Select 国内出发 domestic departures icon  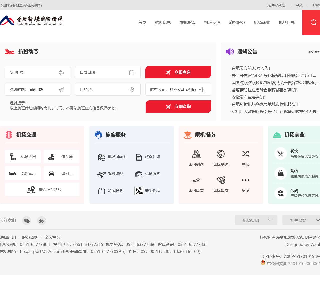click(196, 180)
